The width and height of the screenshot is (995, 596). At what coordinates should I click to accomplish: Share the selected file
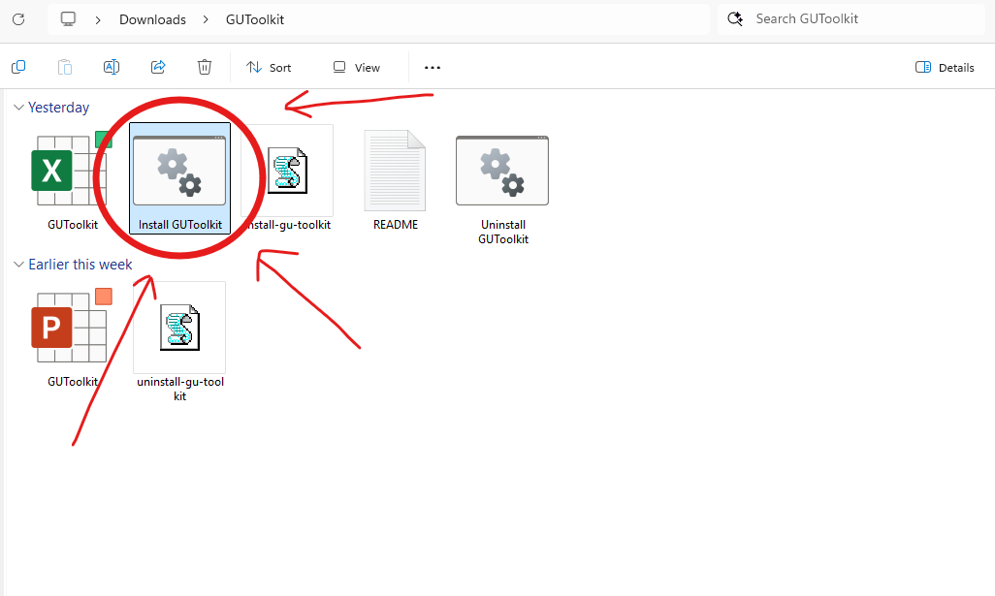pyautogui.click(x=158, y=67)
